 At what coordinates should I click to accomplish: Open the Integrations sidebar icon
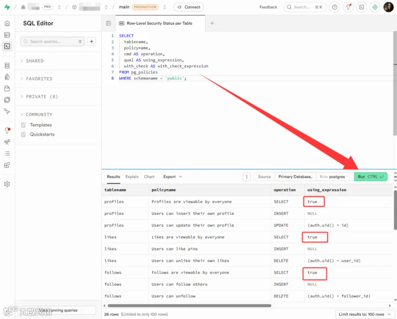tap(7, 165)
